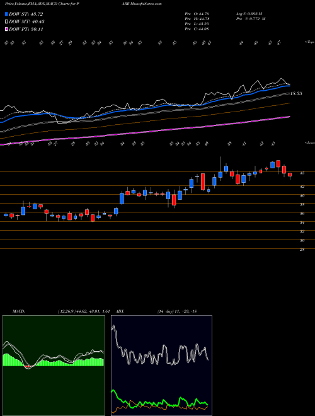Click the 36 price axis label

click(x=302, y=214)
